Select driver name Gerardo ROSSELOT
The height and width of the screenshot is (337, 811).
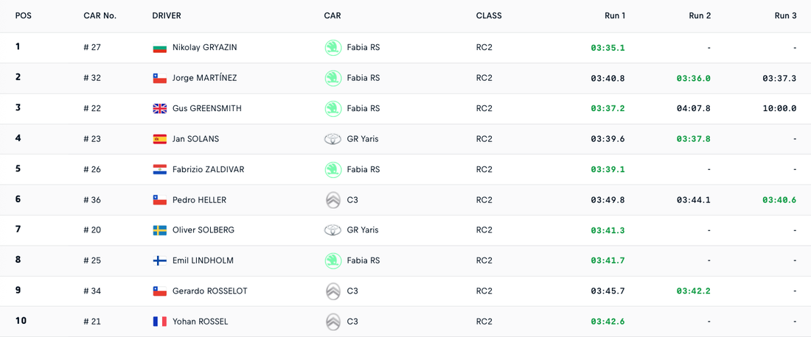pyautogui.click(x=209, y=291)
